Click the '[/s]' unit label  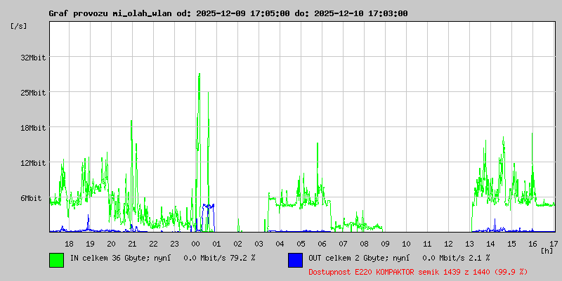tap(19, 26)
